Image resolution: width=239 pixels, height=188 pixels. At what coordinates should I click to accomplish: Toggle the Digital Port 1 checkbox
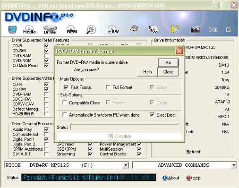46,139
